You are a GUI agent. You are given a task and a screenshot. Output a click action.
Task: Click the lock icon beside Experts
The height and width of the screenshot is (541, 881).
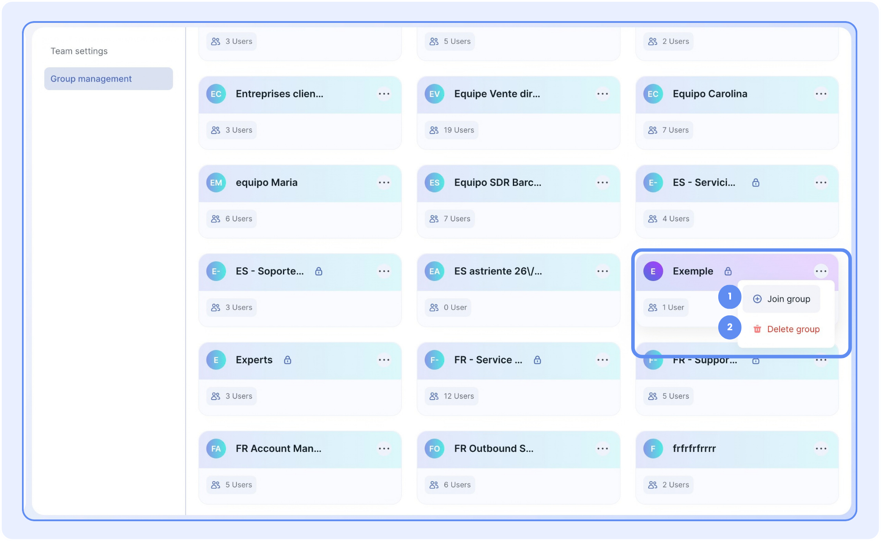[288, 360]
